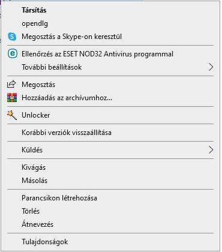Click the WinRAR books icon
The height and width of the screenshot is (252, 222).
12,98
